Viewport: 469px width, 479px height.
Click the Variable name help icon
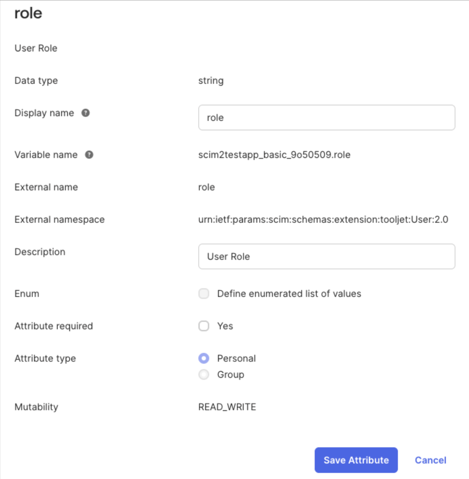89,155
